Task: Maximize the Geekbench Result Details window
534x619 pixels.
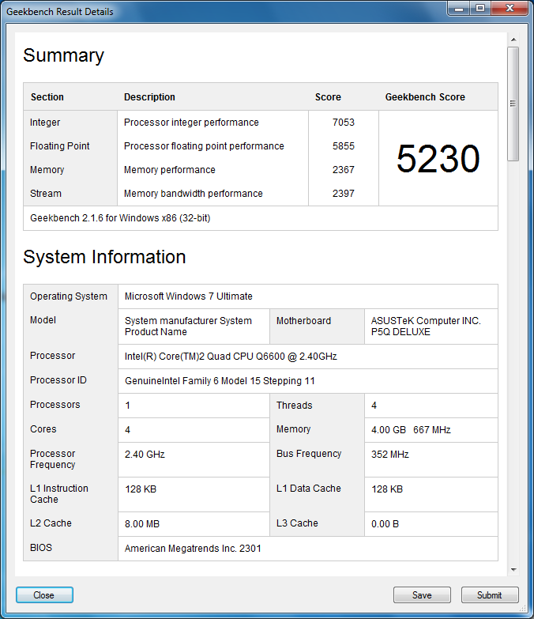Action: click(480, 8)
